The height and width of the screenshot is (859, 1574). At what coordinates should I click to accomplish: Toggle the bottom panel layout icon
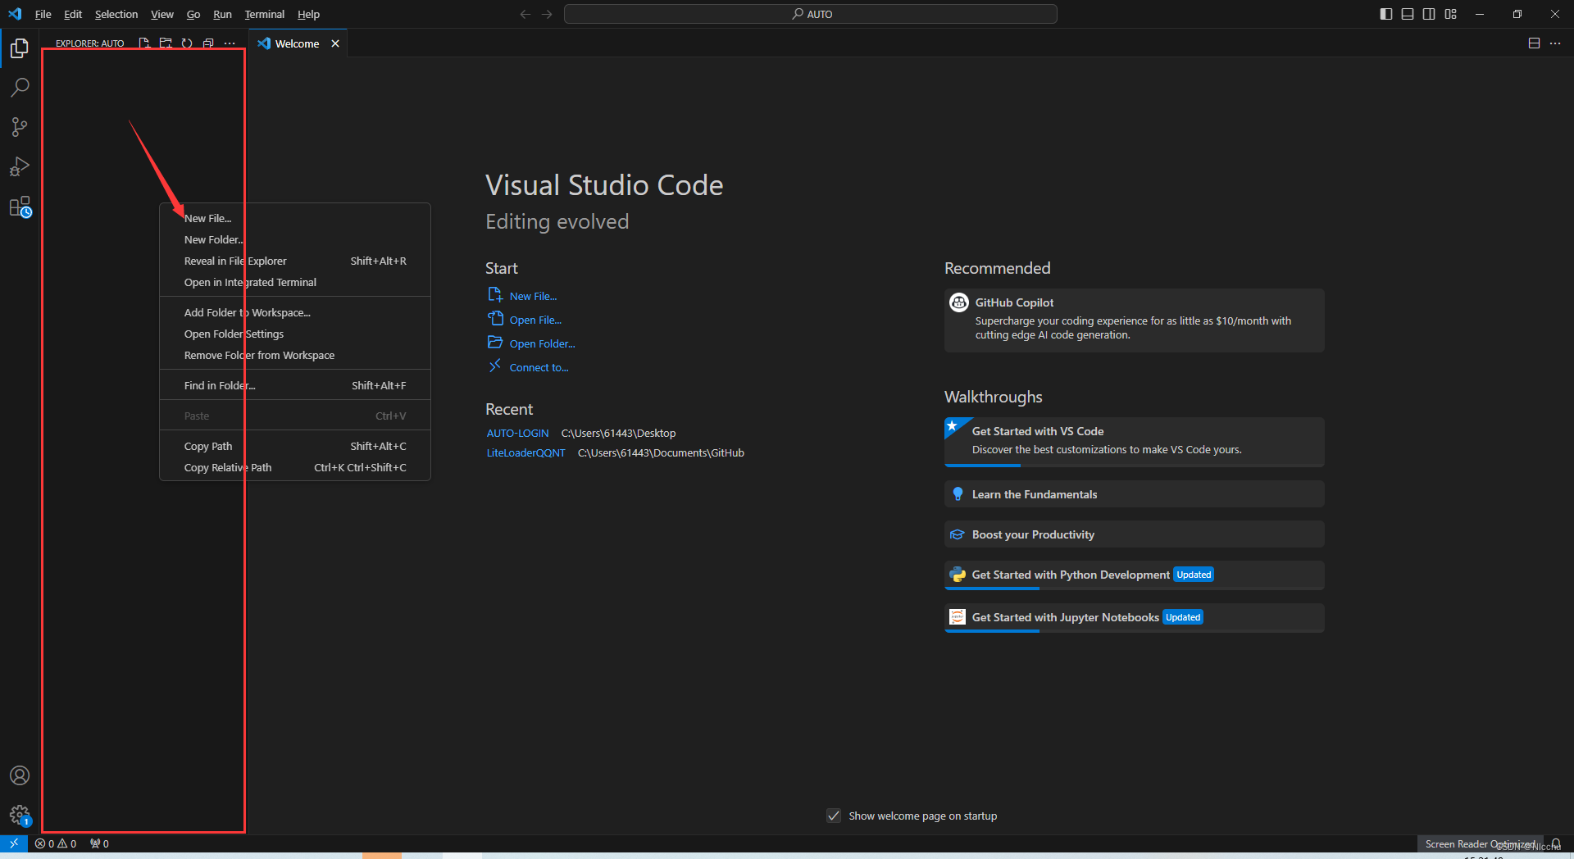click(x=1408, y=14)
